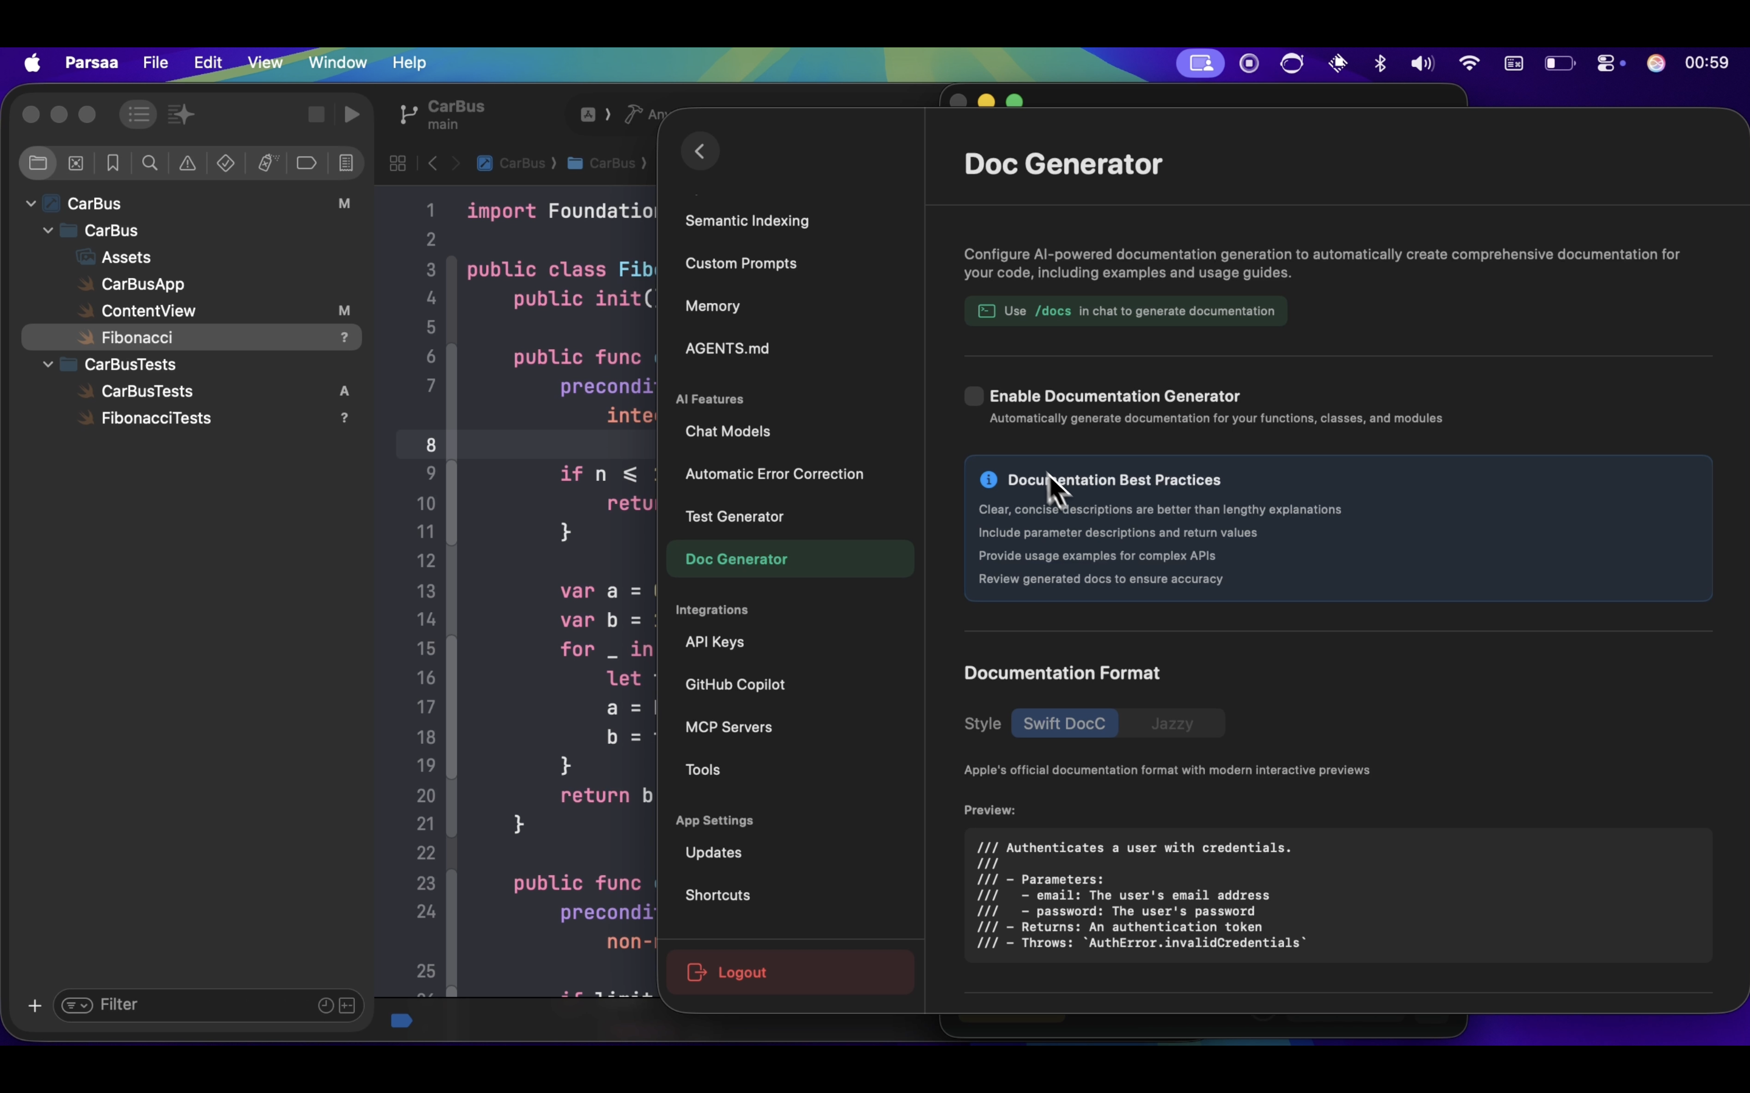Show the issues navigator warning triangle
The image size is (1750, 1093).
[x=187, y=163]
